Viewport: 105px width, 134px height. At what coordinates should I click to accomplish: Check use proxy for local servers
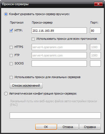(x=11, y=78)
